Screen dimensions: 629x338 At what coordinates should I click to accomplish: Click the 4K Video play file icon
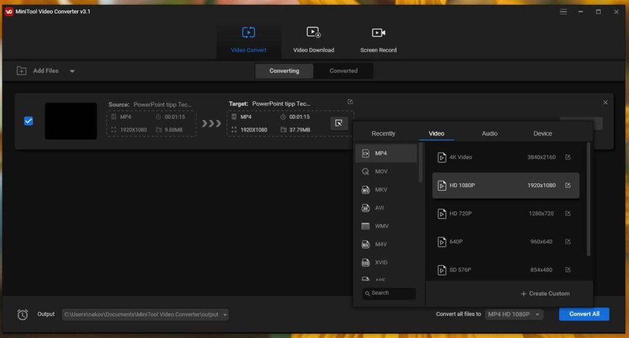tap(442, 157)
